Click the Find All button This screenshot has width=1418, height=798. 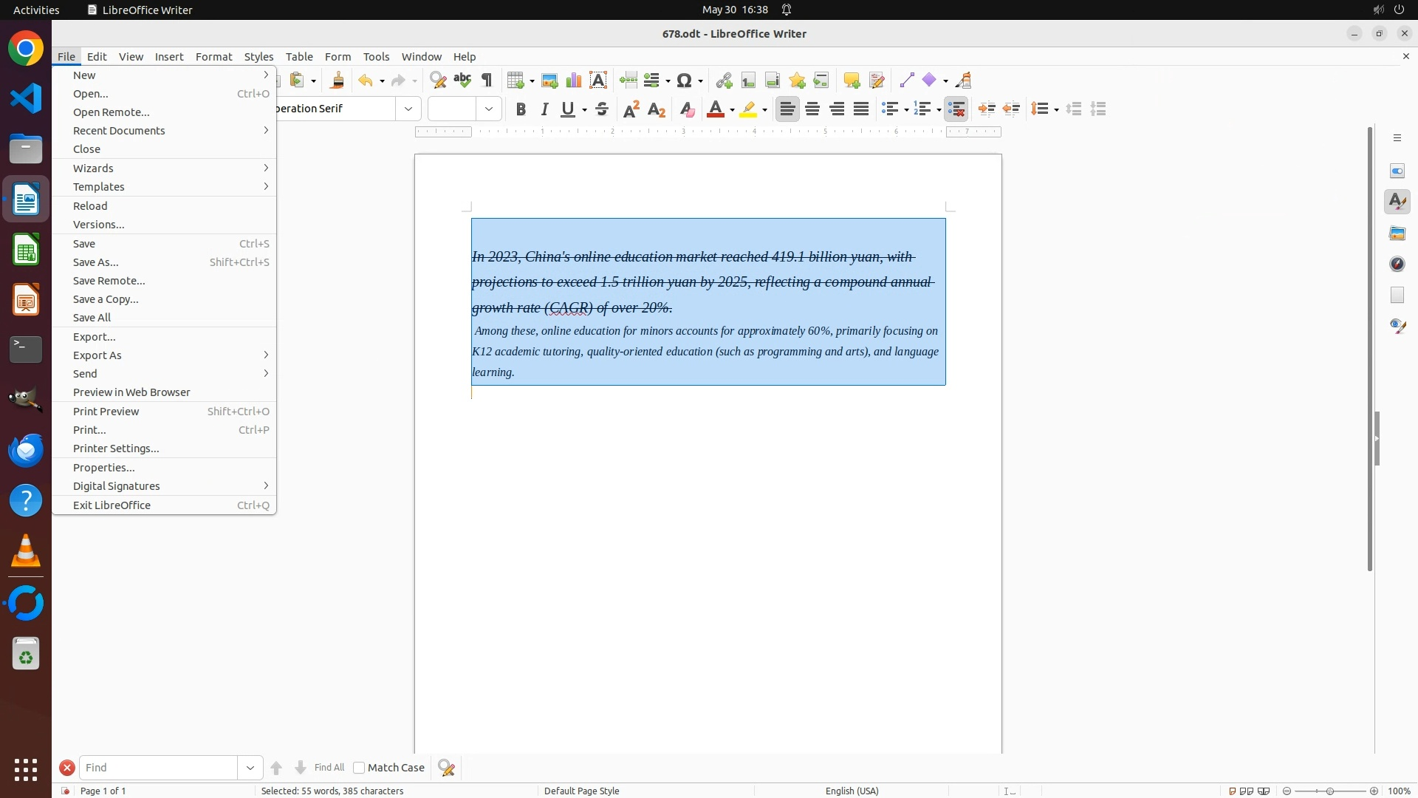click(329, 768)
